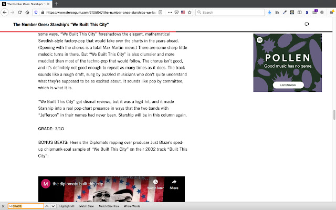The width and height of the screenshot is (336, 210).
Task: Click the find bar text field
Action: pyautogui.click(x=26, y=206)
